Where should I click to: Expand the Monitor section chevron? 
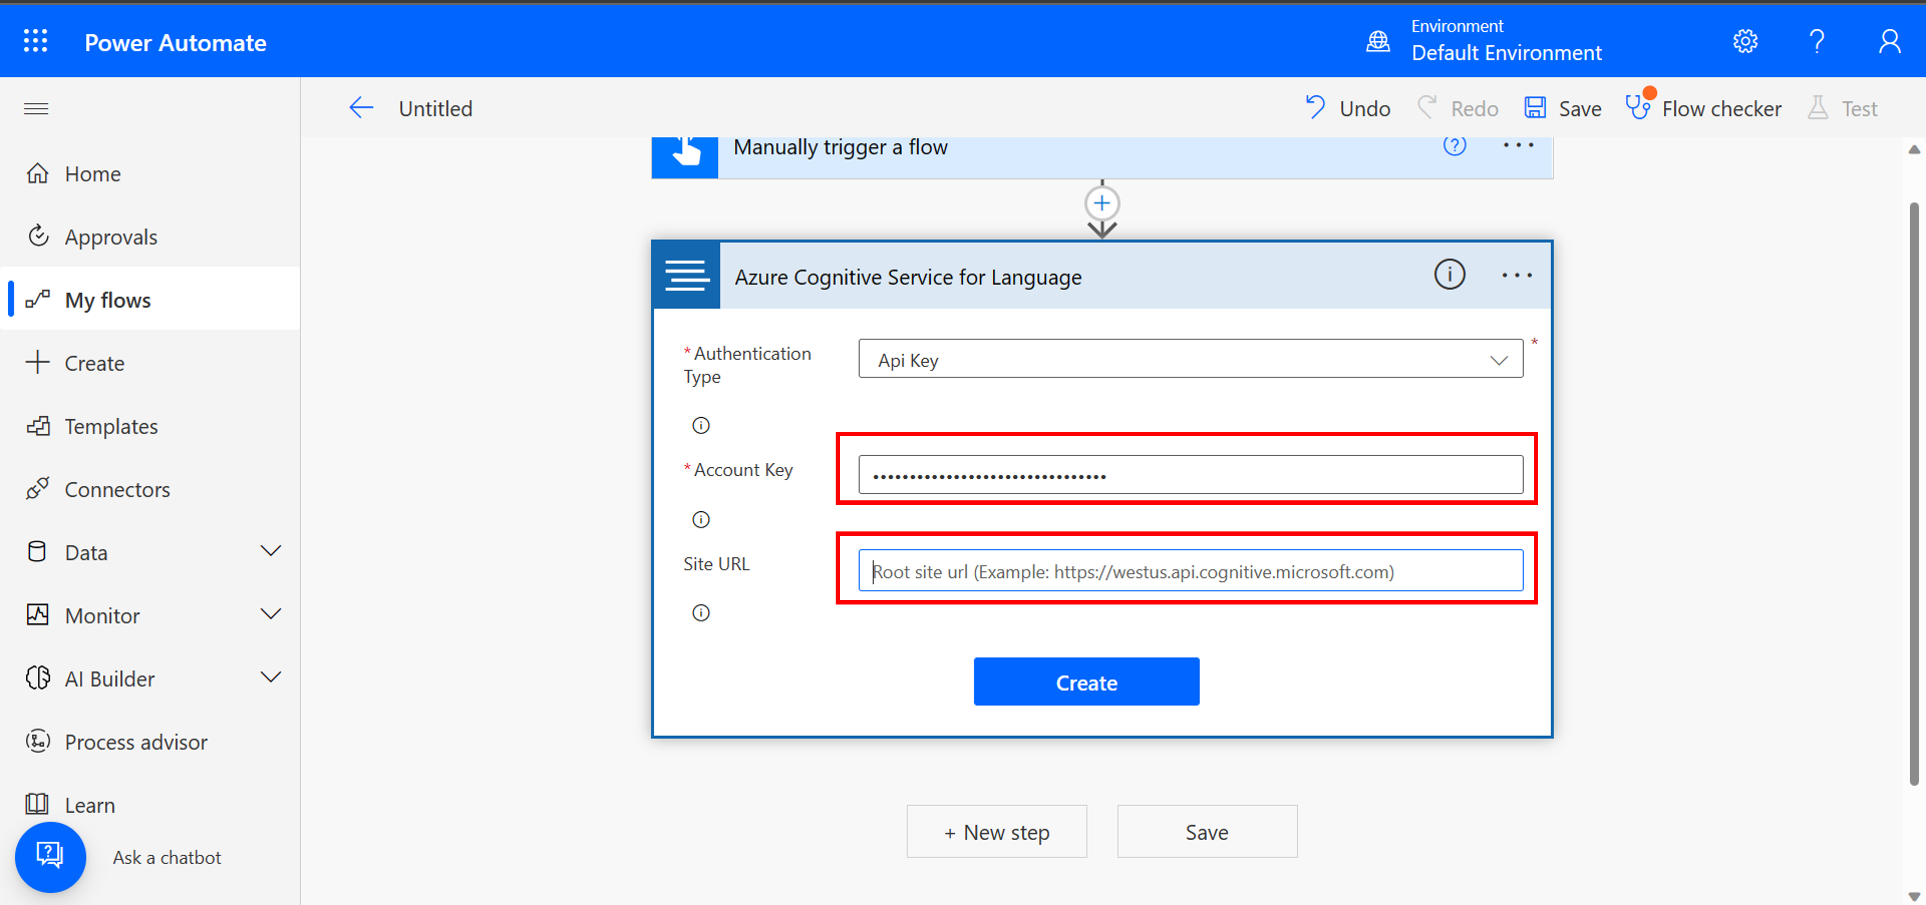point(271,615)
